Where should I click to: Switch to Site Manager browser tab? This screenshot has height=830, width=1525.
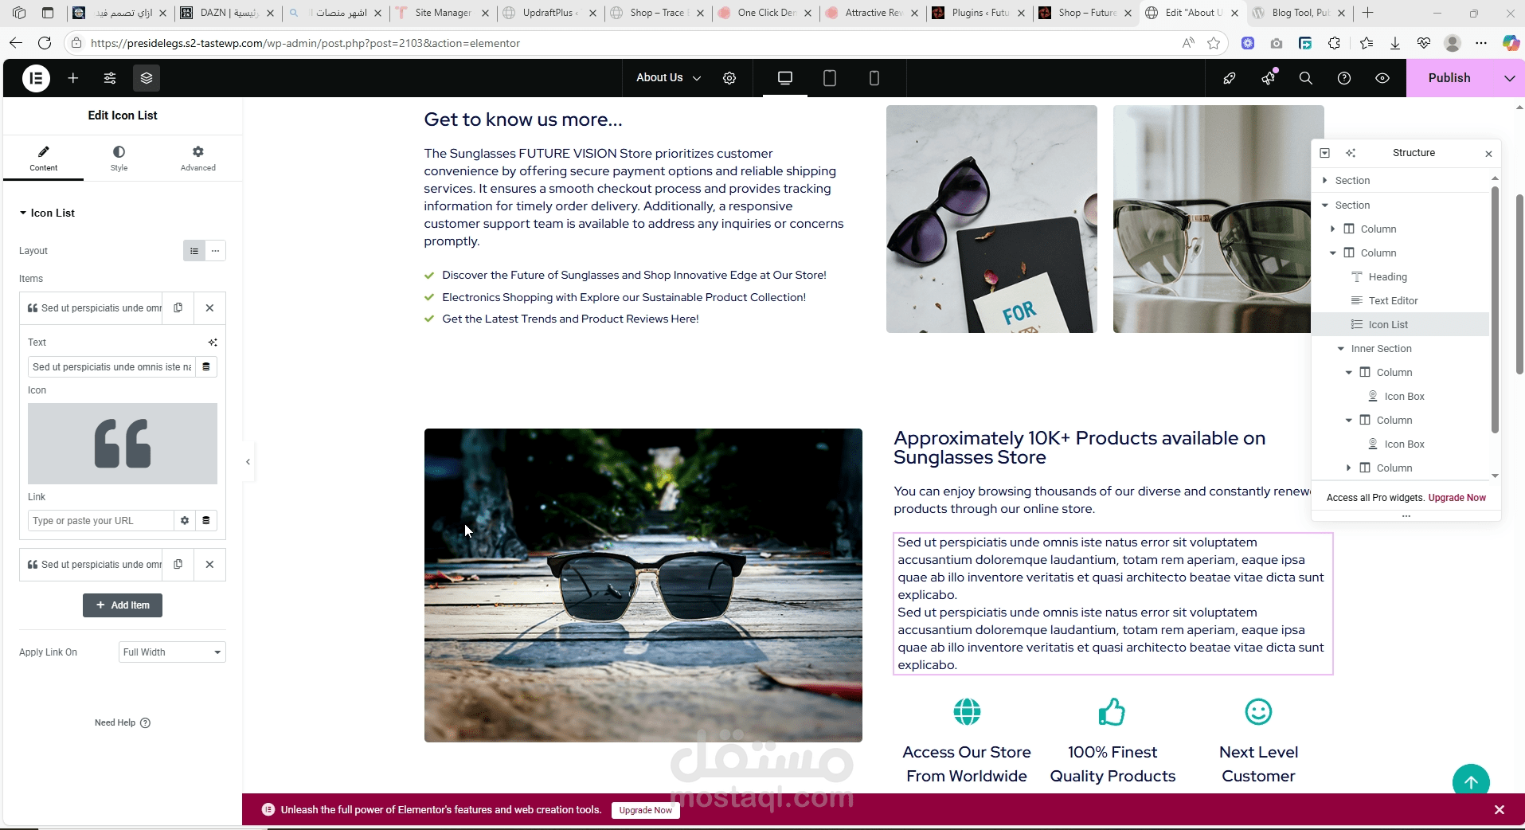pyautogui.click(x=443, y=13)
